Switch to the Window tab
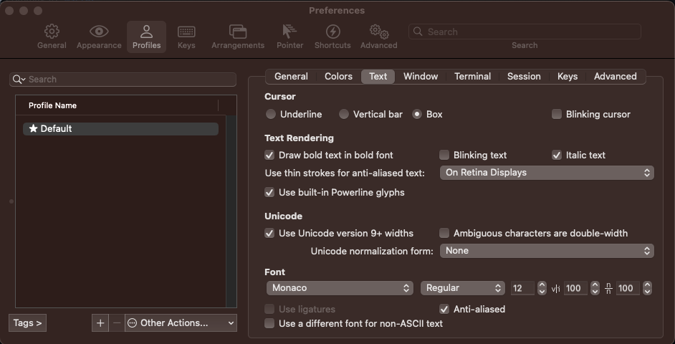This screenshot has width=675, height=344. [x=421, y=76]
